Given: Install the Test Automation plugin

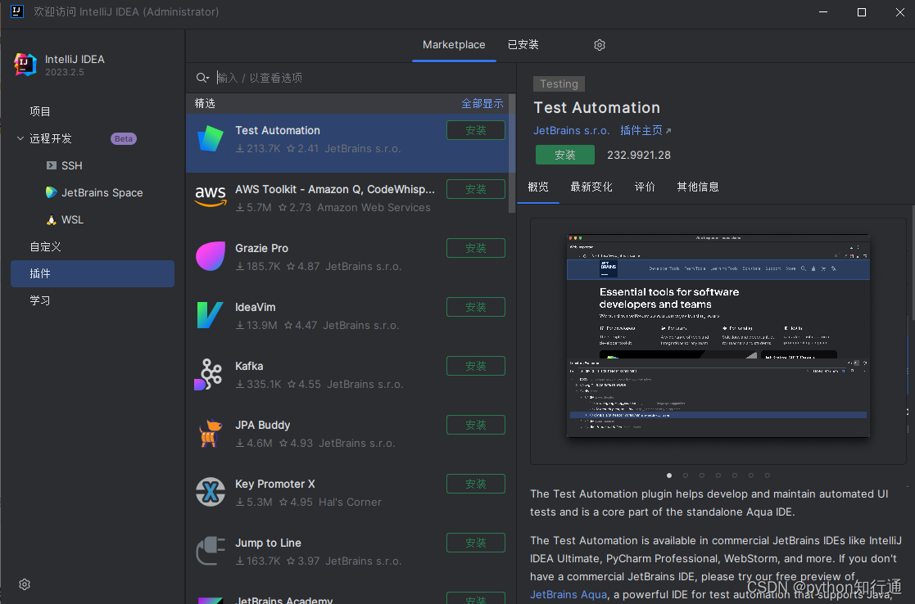Looking at the screenshot, I should click(564, 154).
